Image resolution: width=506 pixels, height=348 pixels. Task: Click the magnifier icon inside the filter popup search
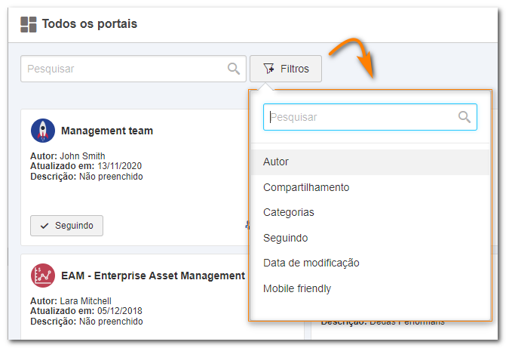click(x=465, y=117)
